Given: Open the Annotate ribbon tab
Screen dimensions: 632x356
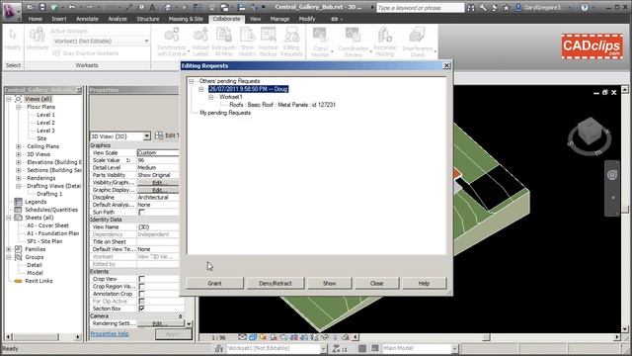Looking at the screenshot, I should (87, 19).
